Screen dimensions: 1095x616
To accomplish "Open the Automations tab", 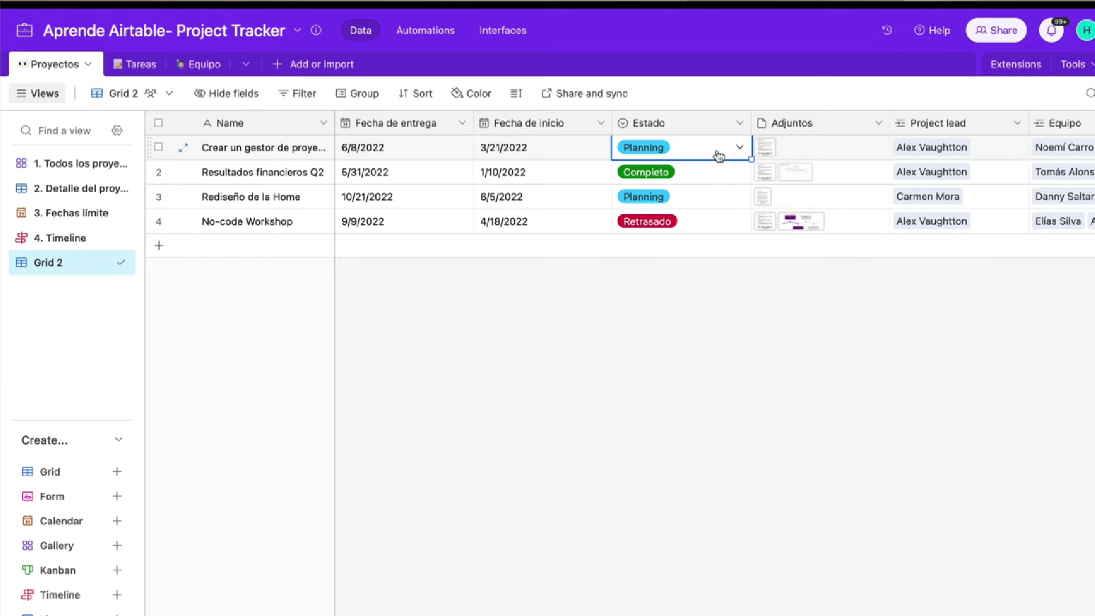I will [x=425, y=30].
